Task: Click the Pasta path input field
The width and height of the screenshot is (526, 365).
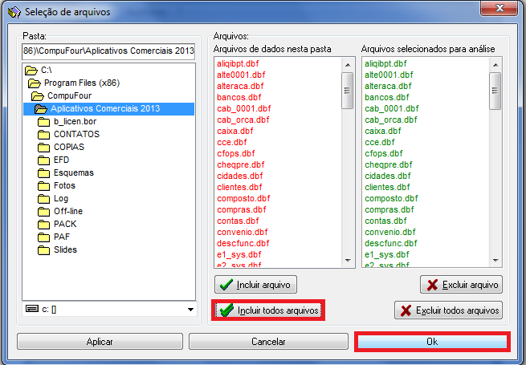Action: click(108, 52)
